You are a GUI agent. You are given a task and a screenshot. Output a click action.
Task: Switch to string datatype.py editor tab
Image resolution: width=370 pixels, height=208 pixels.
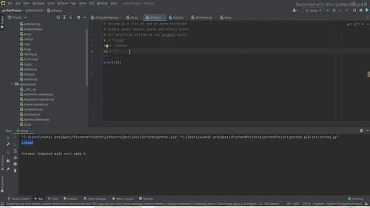(x=106, y=17)
